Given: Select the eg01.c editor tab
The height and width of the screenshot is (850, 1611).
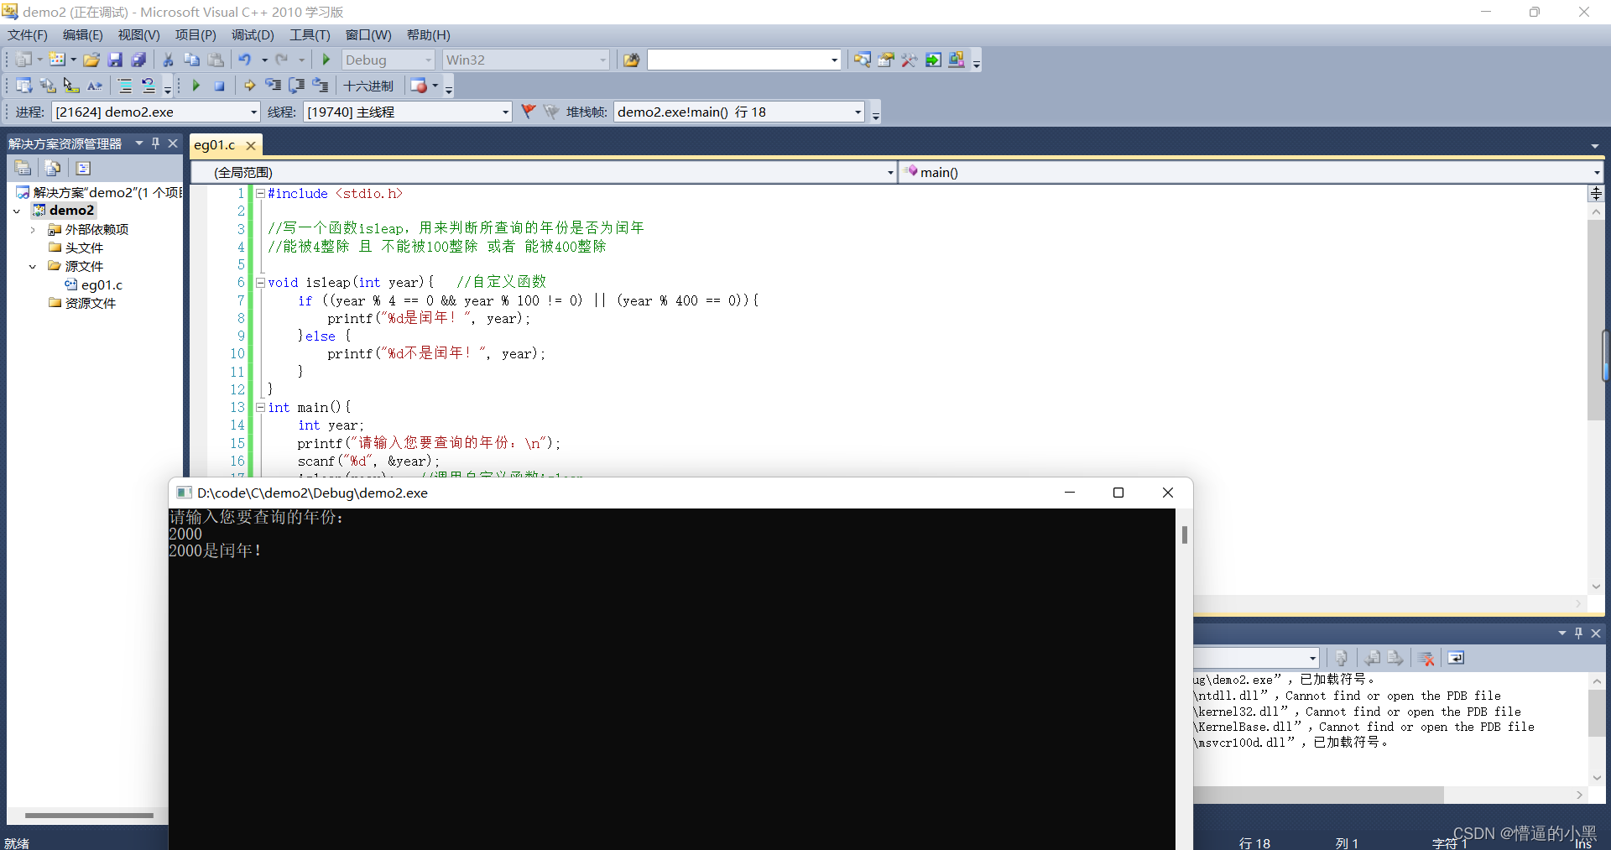Looking at the screenshot, I should coord(215,144).
